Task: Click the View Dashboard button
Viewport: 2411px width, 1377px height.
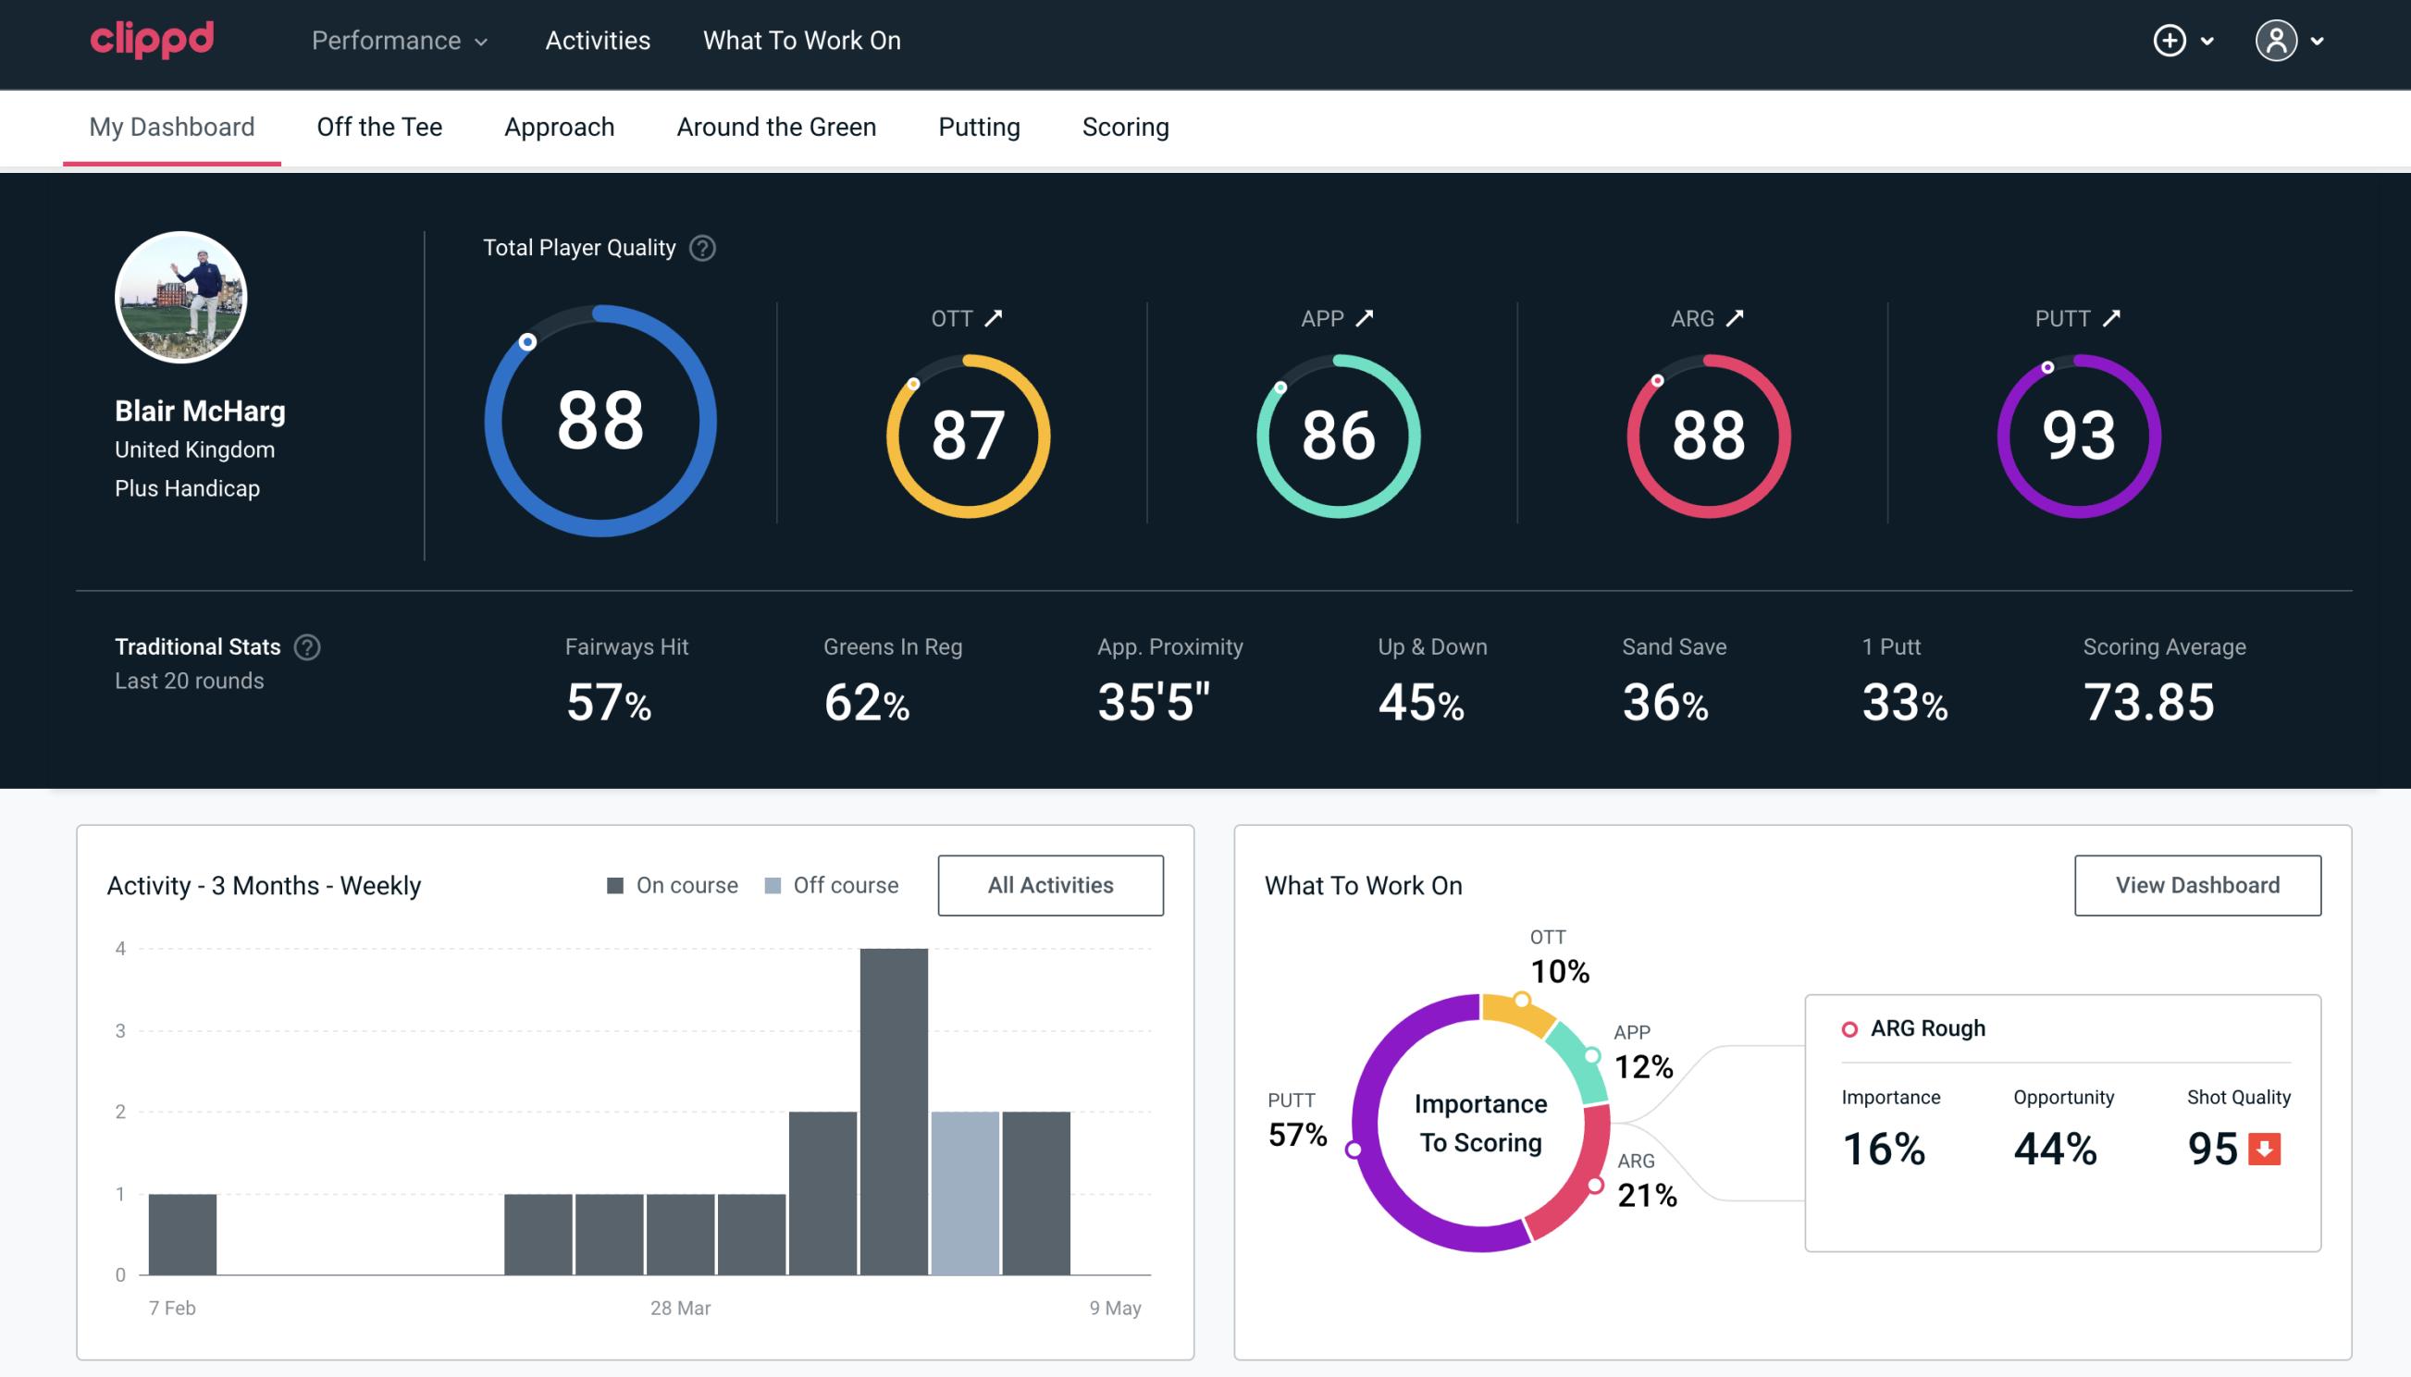Action: click(2197, 884)
